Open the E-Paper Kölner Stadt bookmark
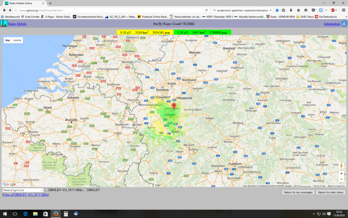The image size is (348, 218). coord(56,17)
